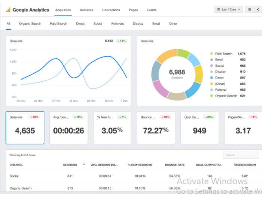This screenshot has height=197, width=262.
Task: Click the 10.04% new sessions cell
Action: pos(140,176)
